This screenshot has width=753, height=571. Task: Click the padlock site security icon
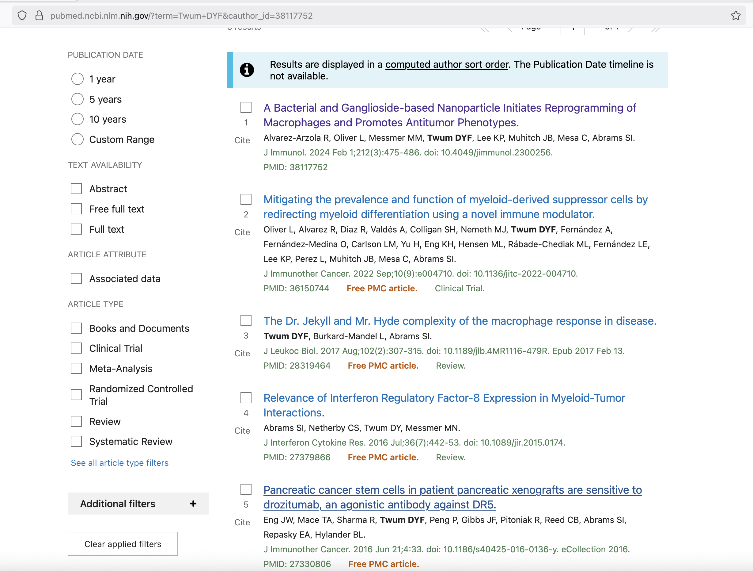click(x=39, y=16)
